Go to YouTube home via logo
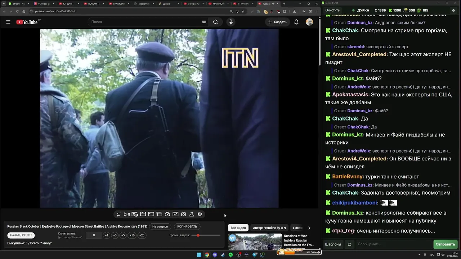 coord(27,22)
